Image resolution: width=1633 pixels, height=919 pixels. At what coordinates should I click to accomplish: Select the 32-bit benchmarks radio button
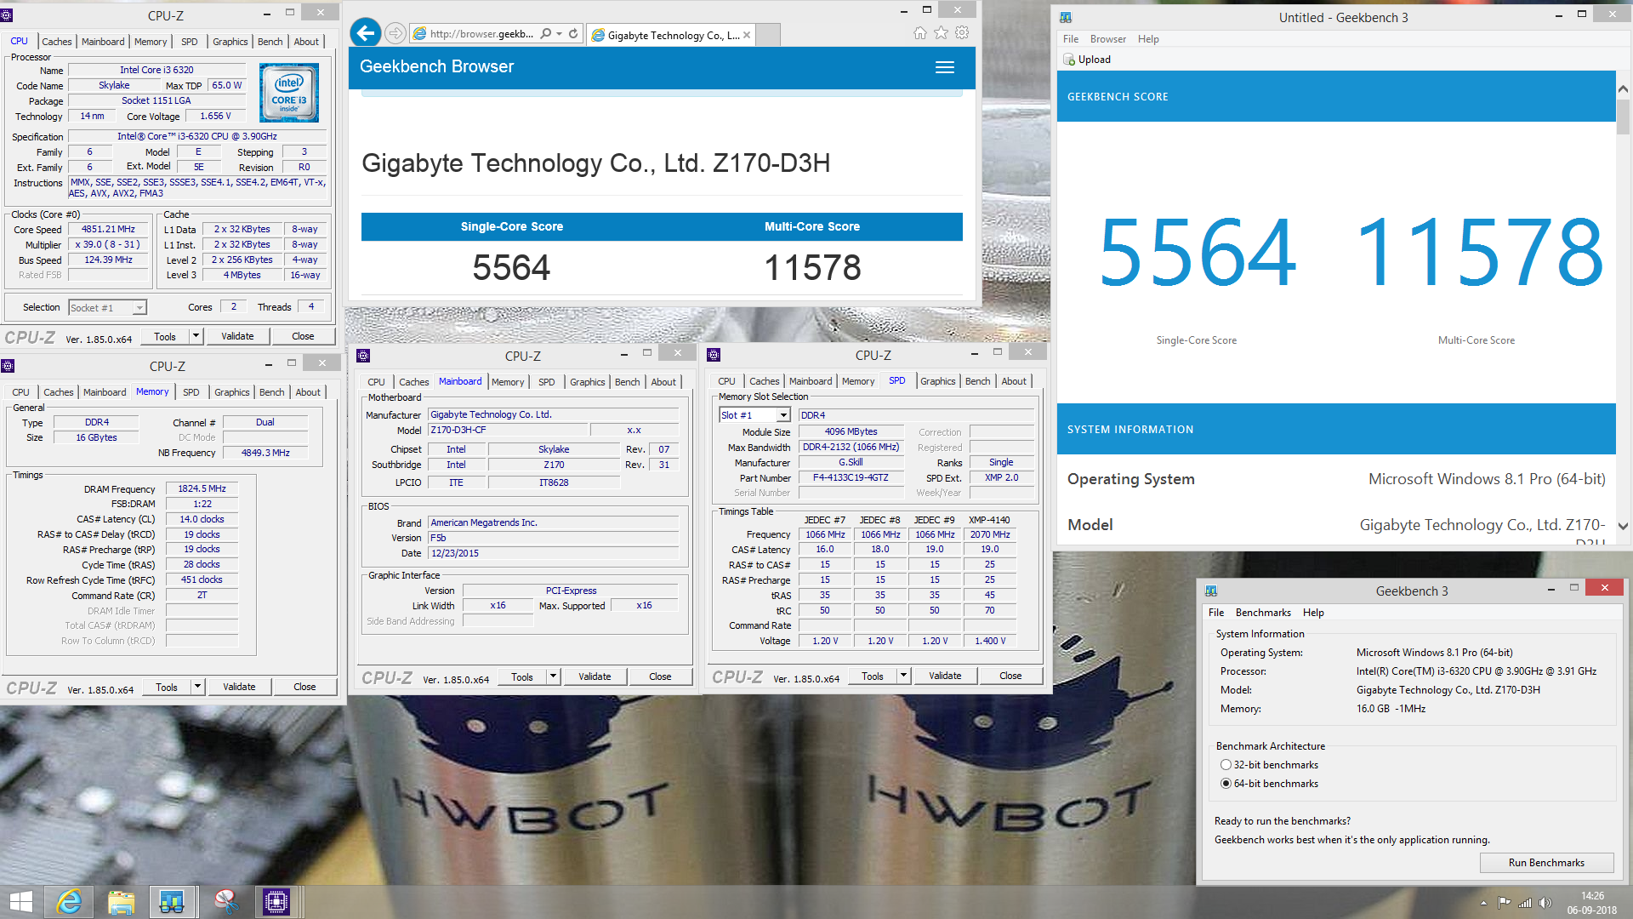click(x=1226, y=765)
